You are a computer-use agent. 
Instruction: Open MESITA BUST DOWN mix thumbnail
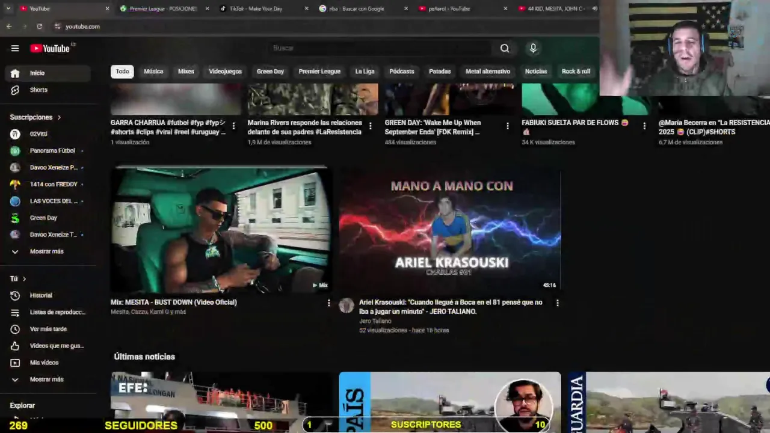pos(221,229)
